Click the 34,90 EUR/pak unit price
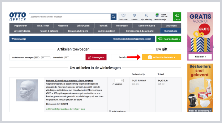Image resolution: width=222 pixels, height=123 pixels. (139, 81)
